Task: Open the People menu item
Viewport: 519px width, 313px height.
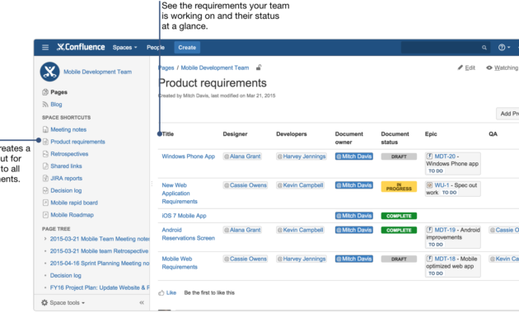Action: 156,47
